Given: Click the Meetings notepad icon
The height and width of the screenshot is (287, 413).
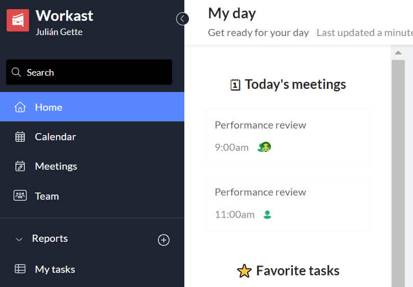Looking at the screenshot, I should click(20, 166).
